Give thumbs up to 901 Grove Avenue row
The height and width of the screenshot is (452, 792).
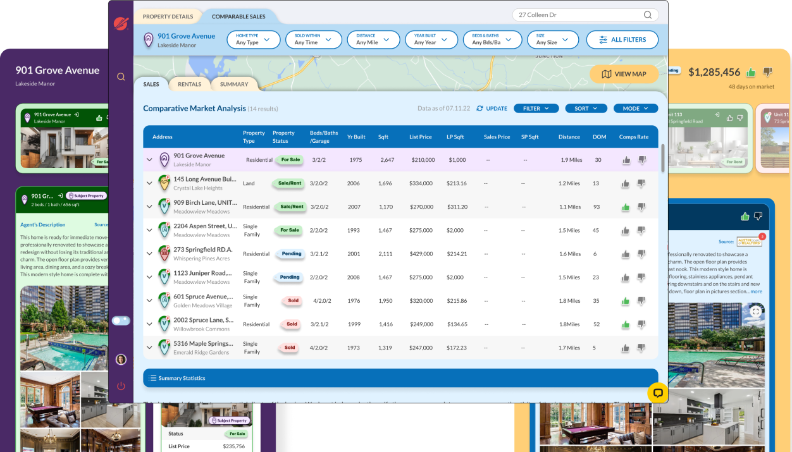click(x=626, y=161)
